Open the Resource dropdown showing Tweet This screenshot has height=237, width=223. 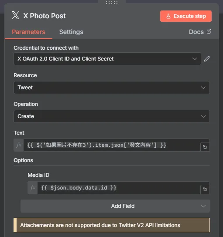[112, 88]
